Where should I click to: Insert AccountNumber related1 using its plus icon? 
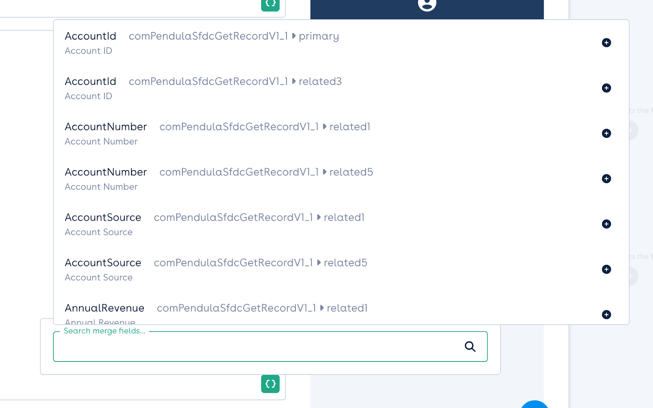coord(606,133)
